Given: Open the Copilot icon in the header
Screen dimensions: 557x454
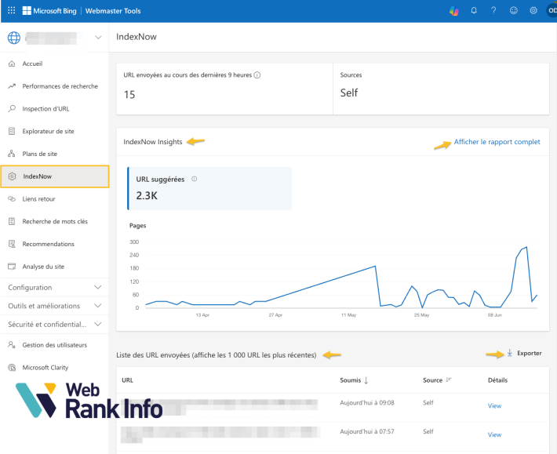Looking at the screenshot, I should [454, 11].
